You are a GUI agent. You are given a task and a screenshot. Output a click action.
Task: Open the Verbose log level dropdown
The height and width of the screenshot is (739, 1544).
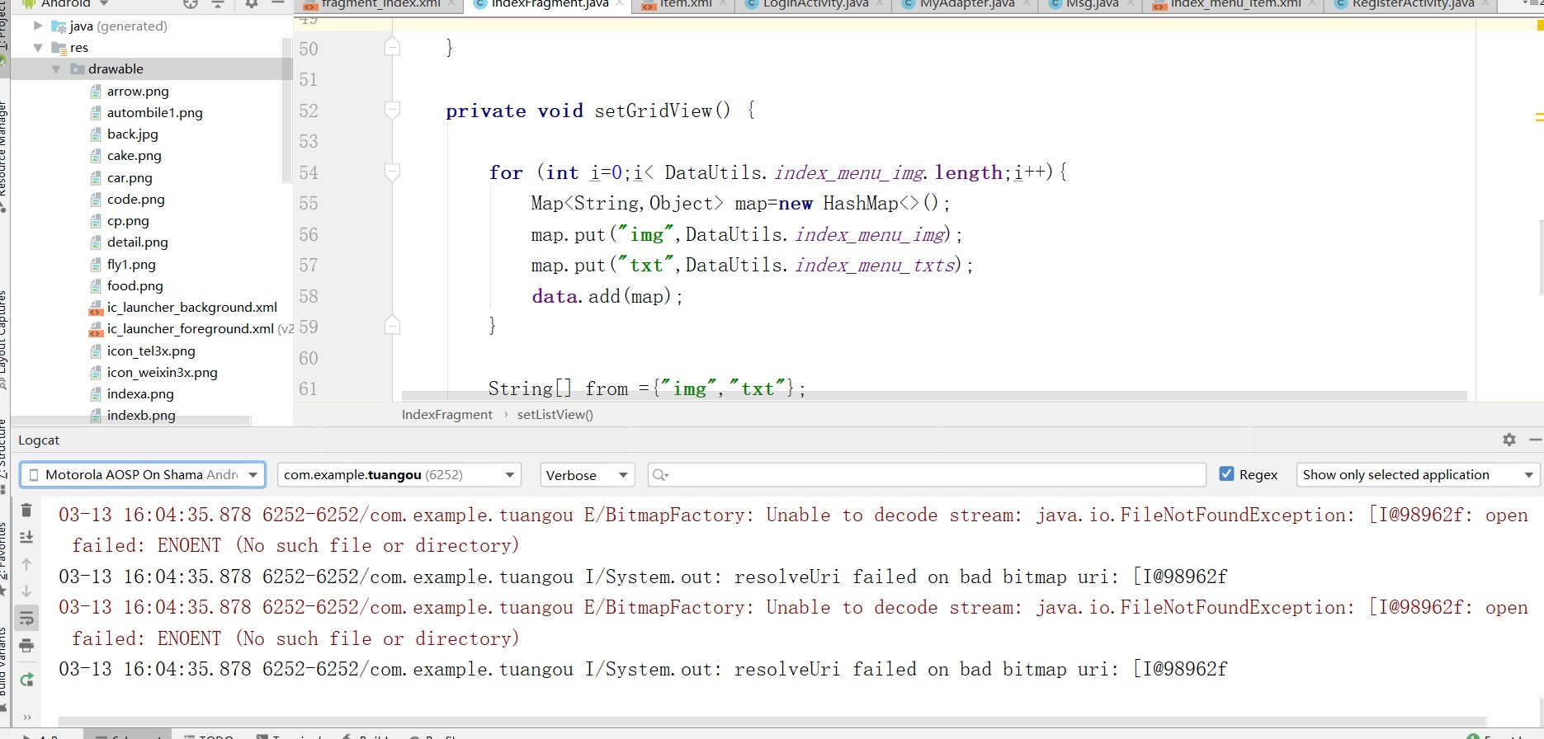(588, 474)
